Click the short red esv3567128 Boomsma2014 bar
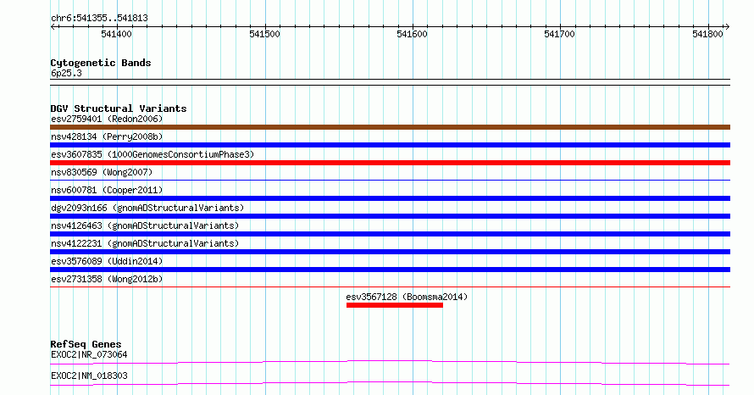754x395 pixels. point(394,305)
